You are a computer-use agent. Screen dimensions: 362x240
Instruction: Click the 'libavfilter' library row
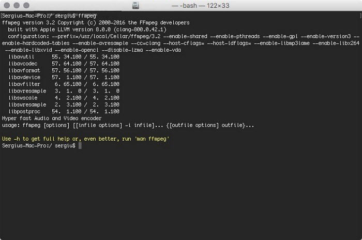click(x=64, y=84)
